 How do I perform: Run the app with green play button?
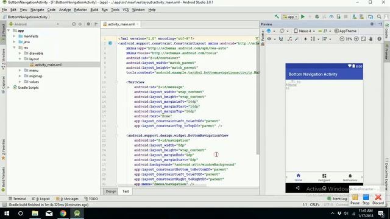pos(303,16)
